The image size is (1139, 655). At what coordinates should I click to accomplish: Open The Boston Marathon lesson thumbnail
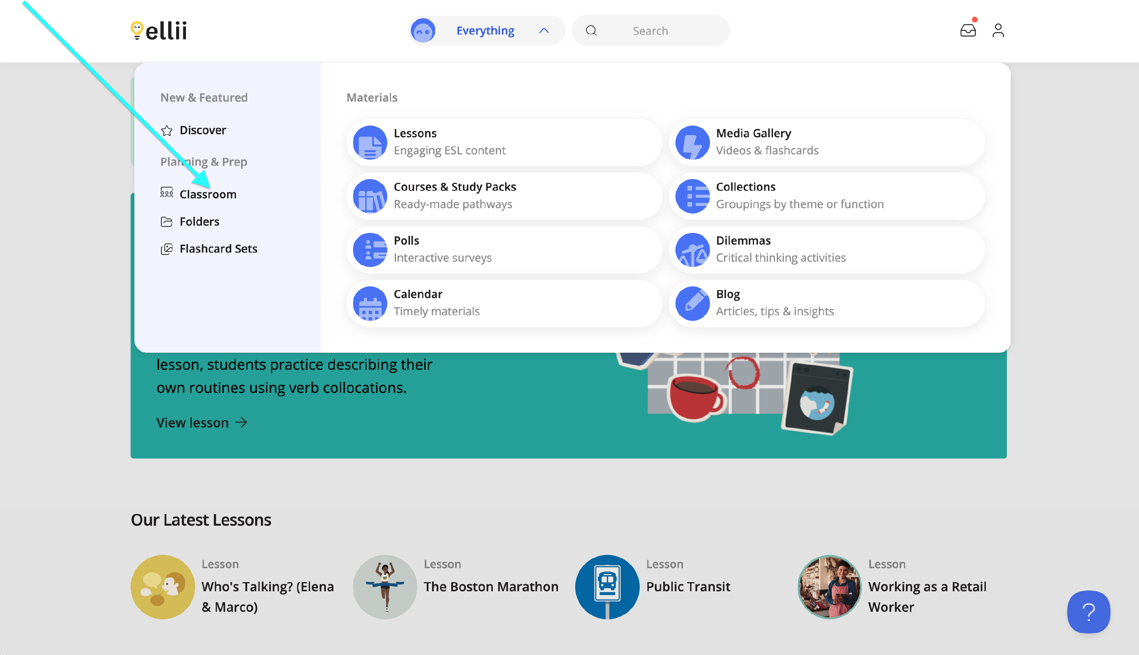click(x=385, y=587)
